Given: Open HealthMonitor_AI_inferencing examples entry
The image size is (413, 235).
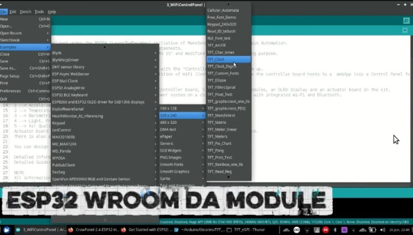Looking at the screenshot, I should pos(105,116).
